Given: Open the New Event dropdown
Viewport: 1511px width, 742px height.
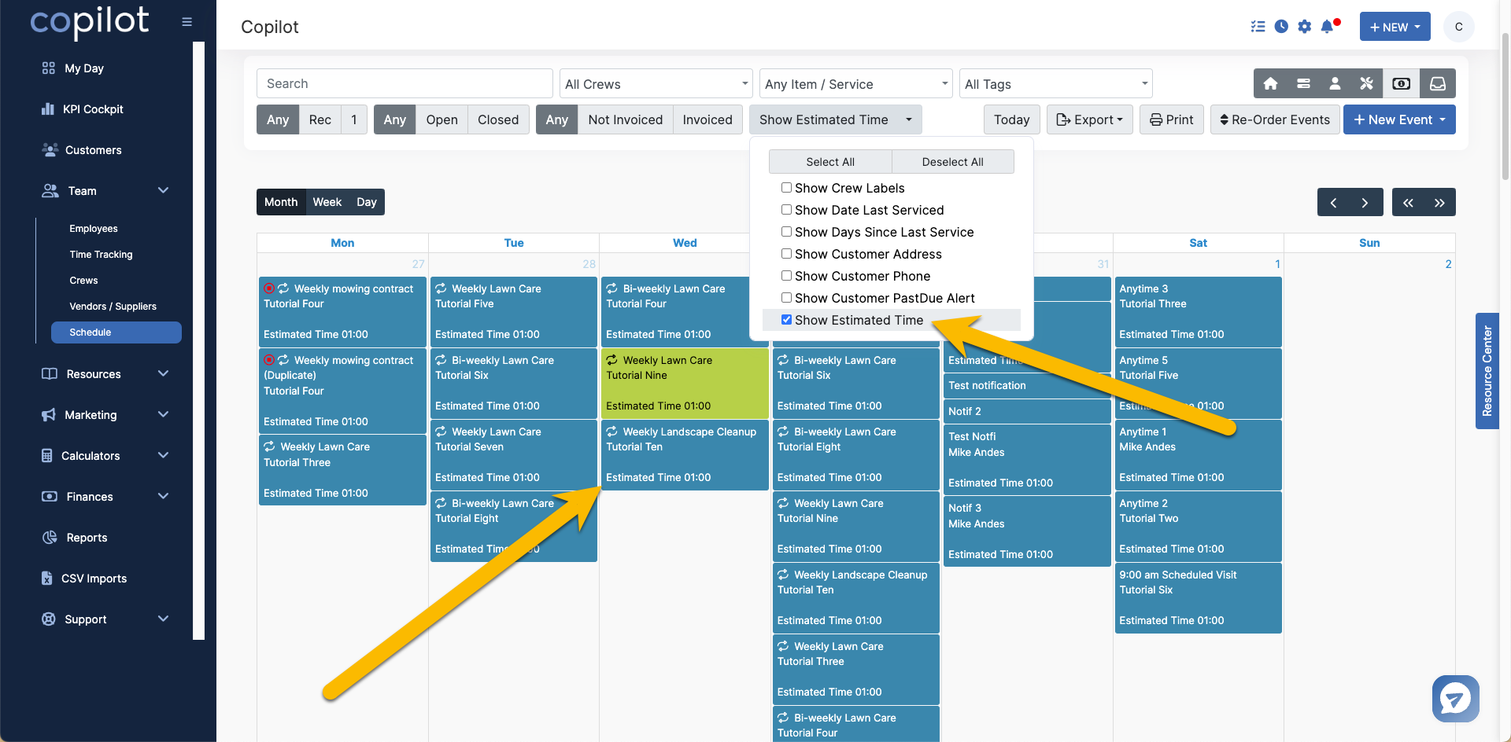Looking at the screenshot, I should pos(1399,119).
